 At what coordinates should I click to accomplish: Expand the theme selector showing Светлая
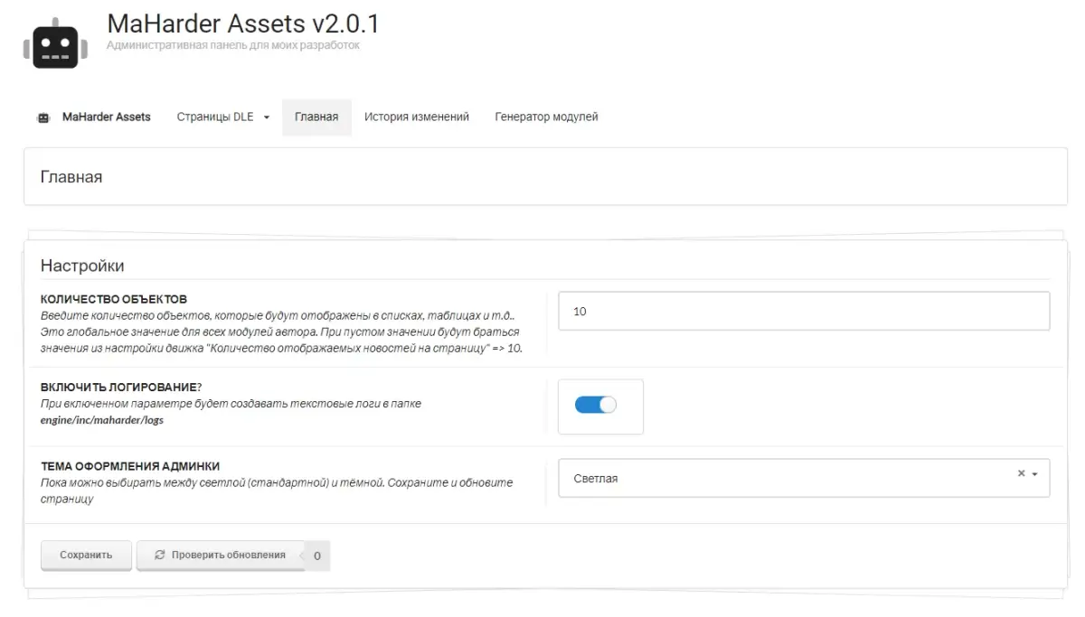click(787, 479)
